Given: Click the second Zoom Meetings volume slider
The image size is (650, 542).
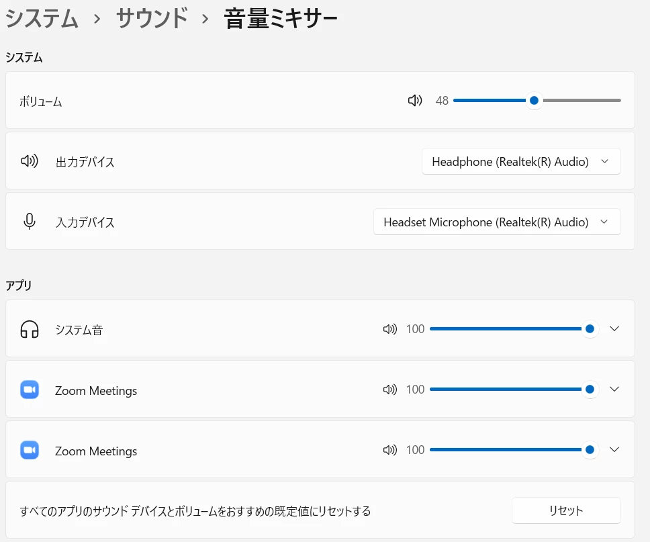Looking at the screenshot, I should (514, 450).
